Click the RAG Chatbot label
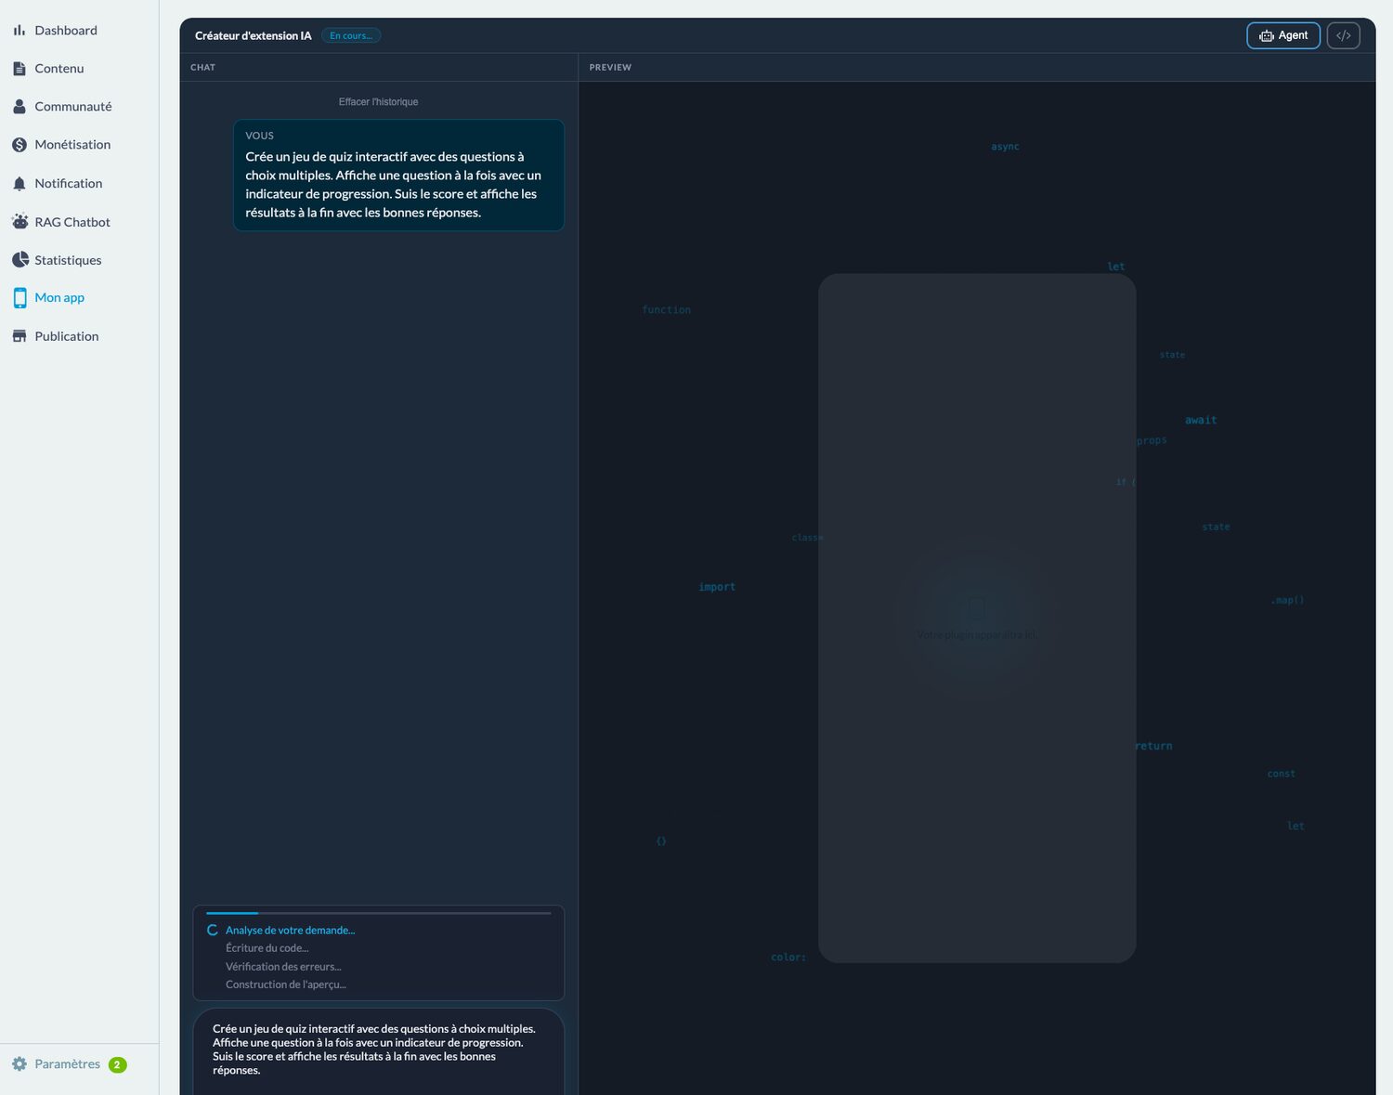The height and width of the screenshot is (1095, 1393). (72, 222)
